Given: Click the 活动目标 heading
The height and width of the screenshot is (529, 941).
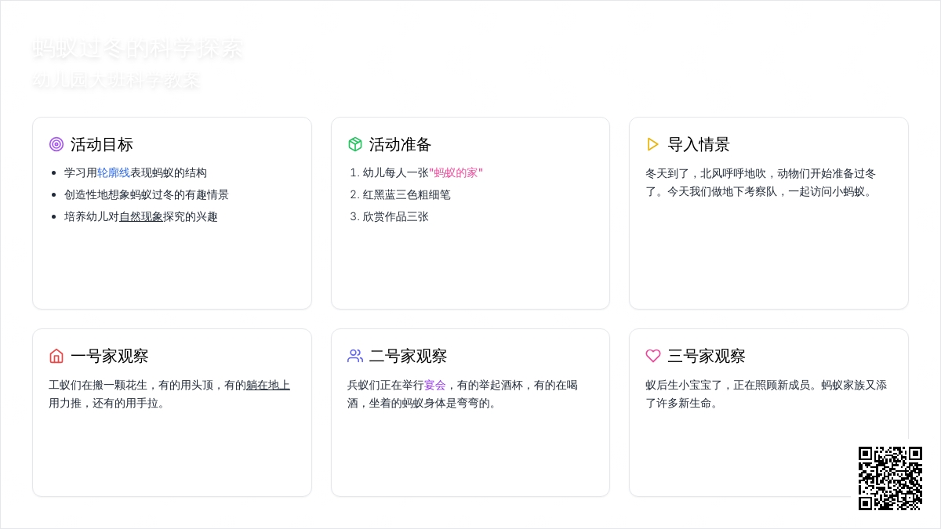Looking at the screenshot, I should (102, 144).
